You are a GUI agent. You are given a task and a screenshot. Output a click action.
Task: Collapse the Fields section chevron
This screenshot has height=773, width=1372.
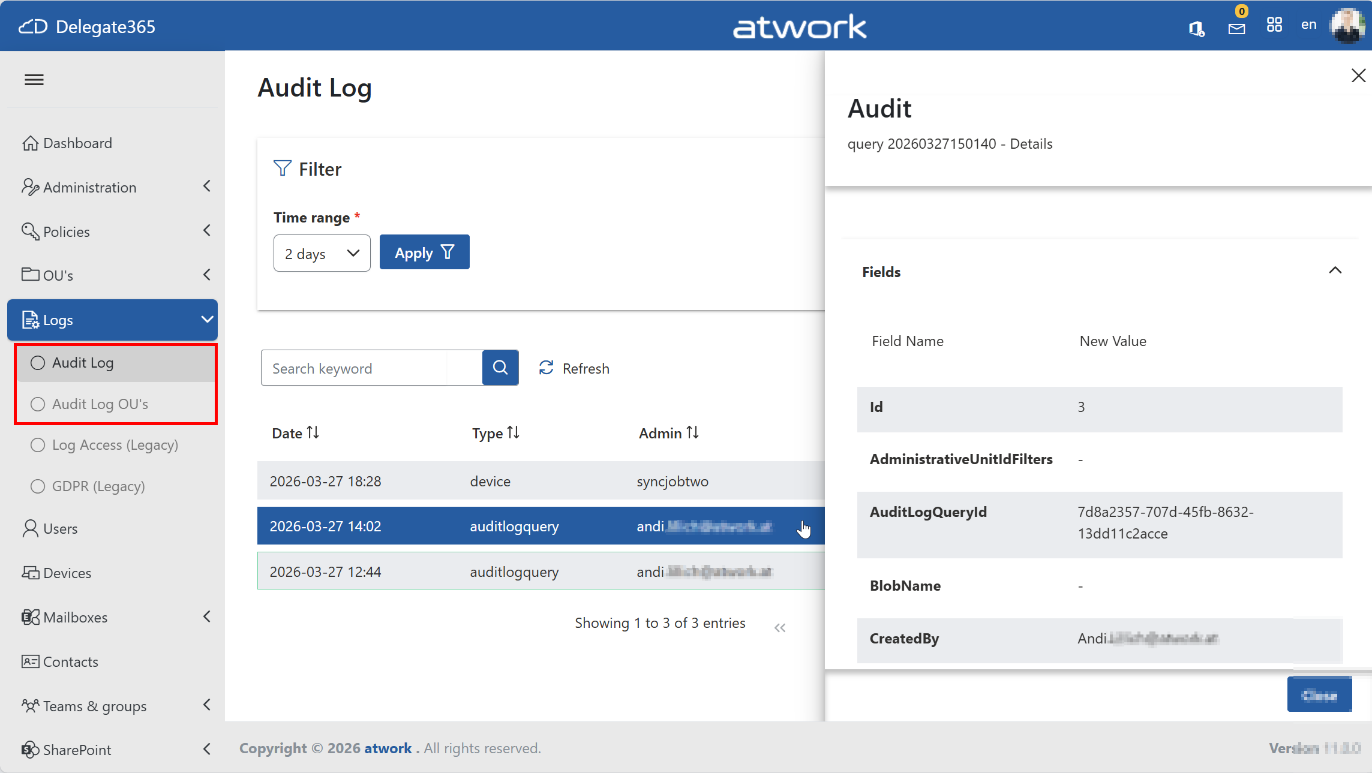(1335, 271)
